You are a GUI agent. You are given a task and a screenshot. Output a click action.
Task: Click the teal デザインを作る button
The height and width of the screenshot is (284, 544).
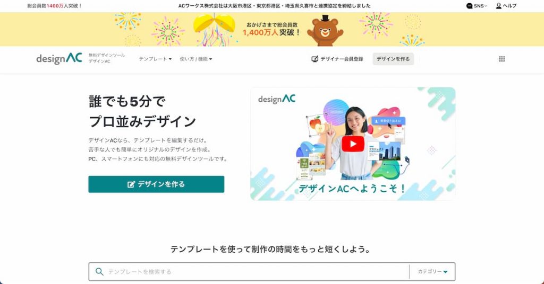(156, 184)
